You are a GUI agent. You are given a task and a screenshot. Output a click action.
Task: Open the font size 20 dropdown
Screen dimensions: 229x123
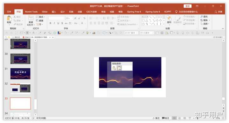(x=69, y=18)
